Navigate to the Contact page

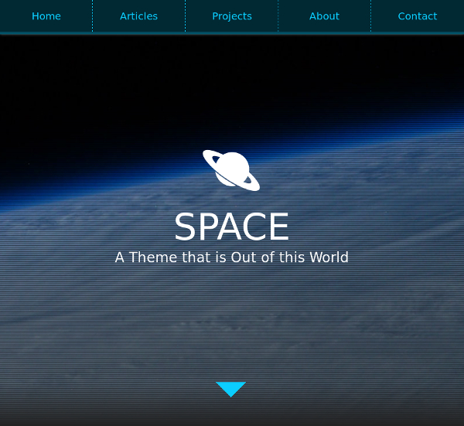(x=418, y=16)
